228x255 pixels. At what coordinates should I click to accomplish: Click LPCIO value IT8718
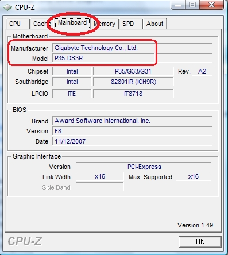pos(133,94)
